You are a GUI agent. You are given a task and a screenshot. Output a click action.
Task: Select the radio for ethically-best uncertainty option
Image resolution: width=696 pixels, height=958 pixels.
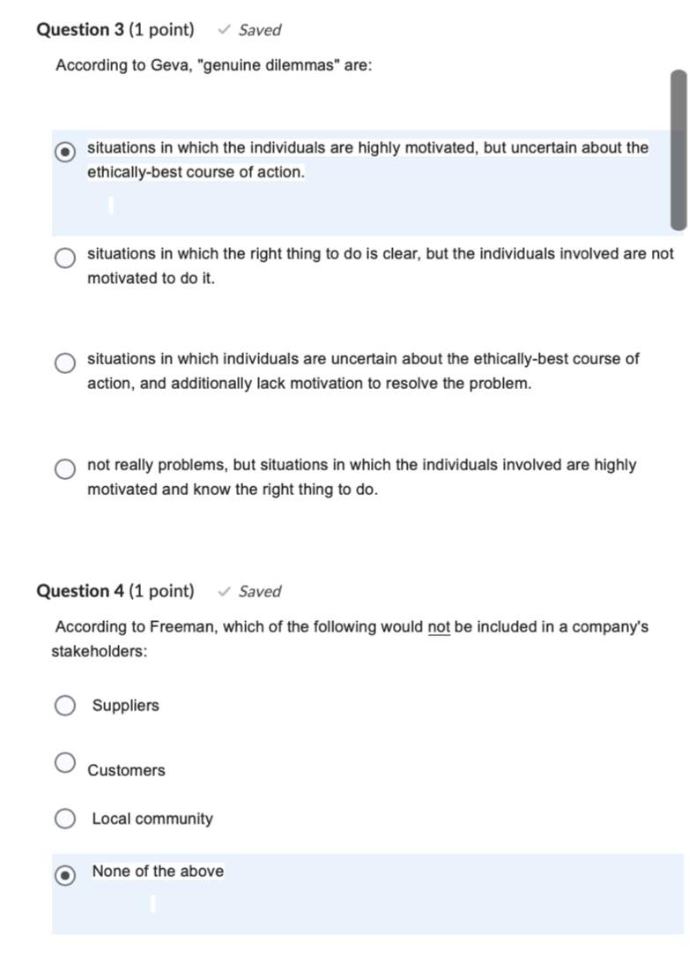64,150
